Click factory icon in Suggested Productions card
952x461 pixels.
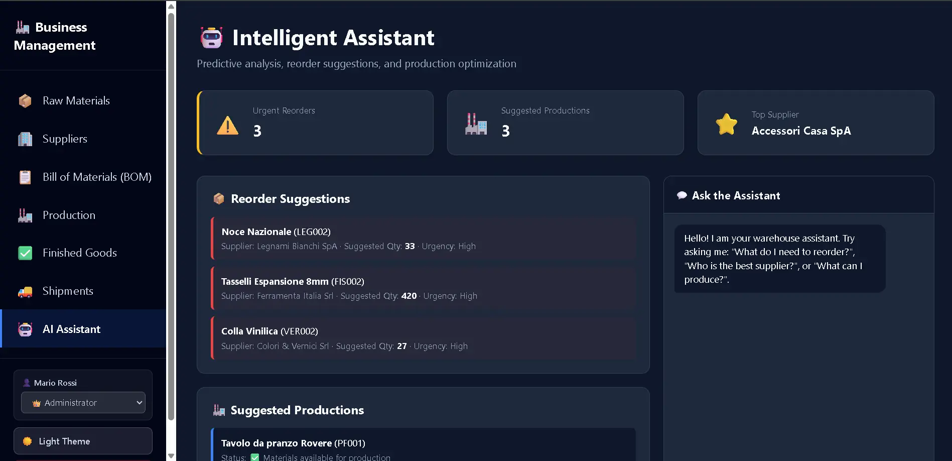pos(476,124)
